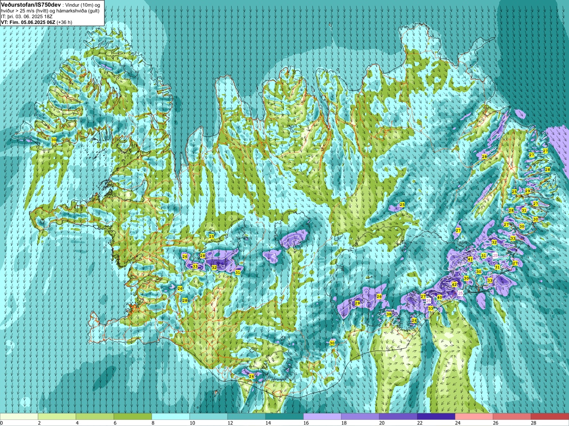Click the yellow "38" peak gust label
The height and width of the screenshot is (426, 569).
pos(389,314)
